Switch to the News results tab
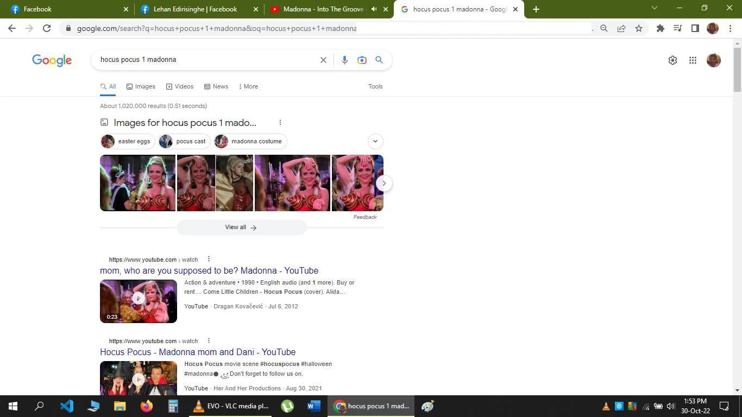 pos(216,86)
